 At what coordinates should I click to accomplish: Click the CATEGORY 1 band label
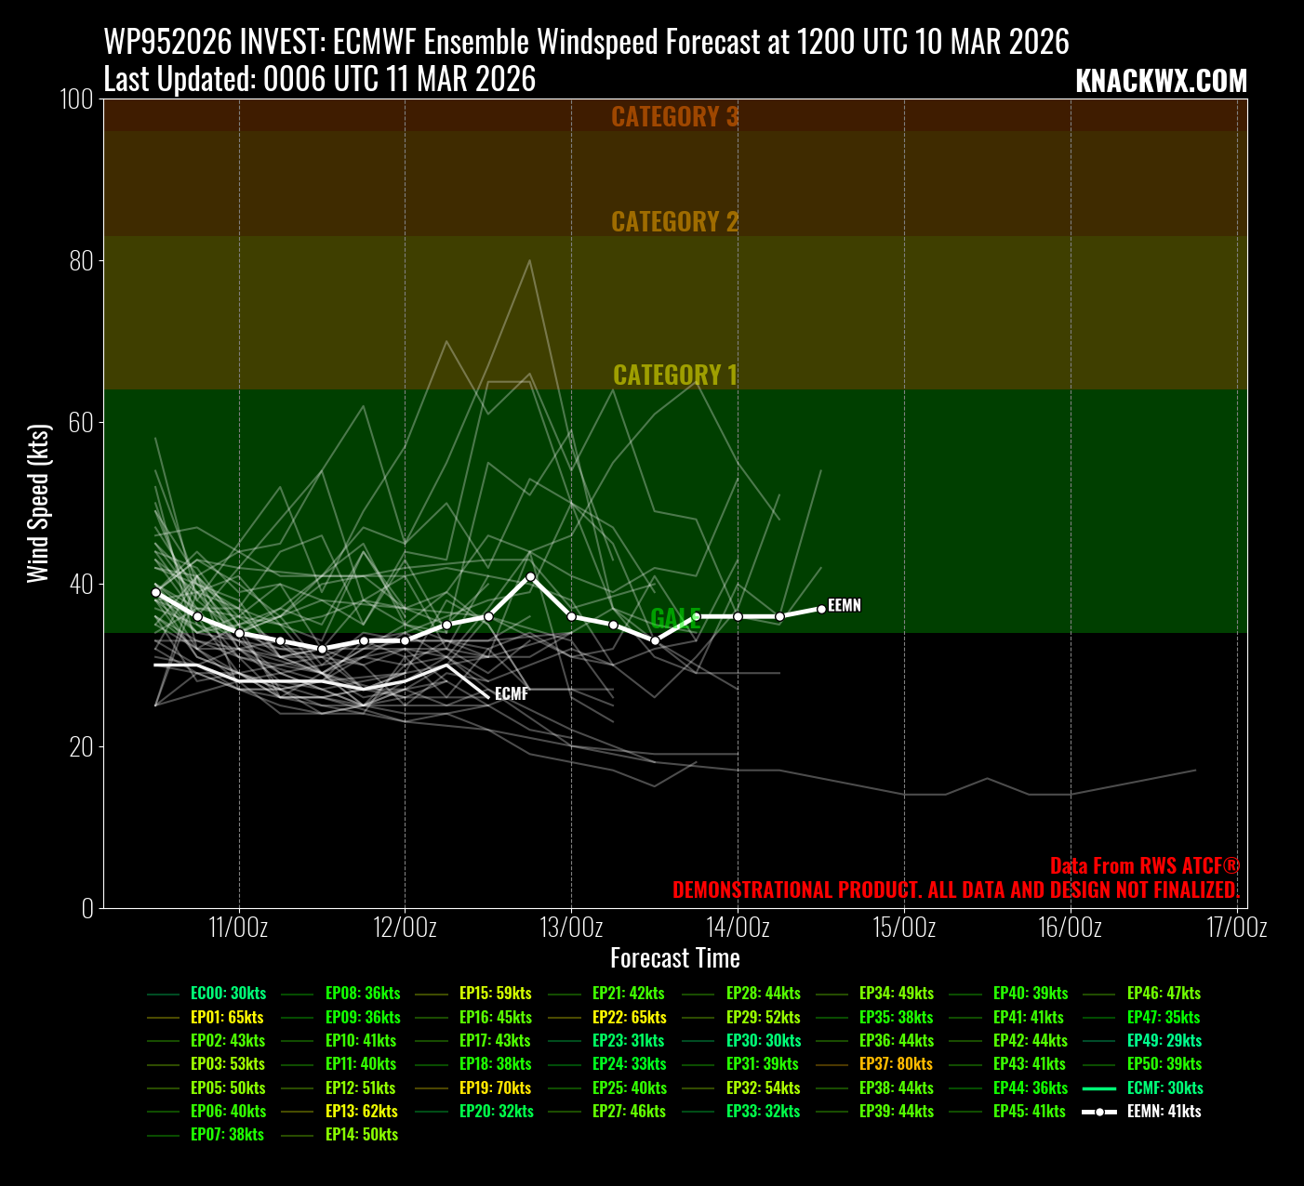pos(674,376)
